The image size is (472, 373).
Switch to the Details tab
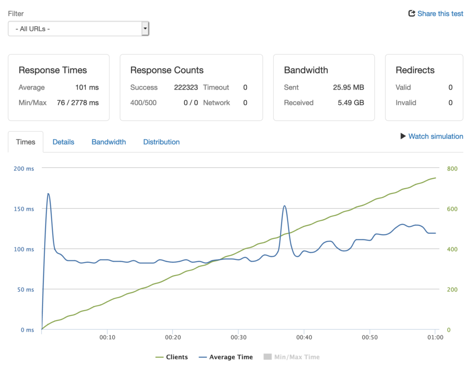[63, 142]
